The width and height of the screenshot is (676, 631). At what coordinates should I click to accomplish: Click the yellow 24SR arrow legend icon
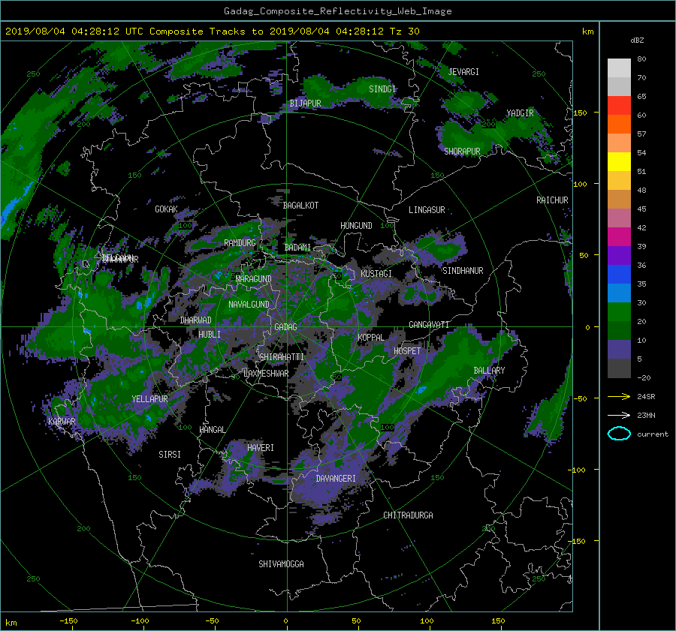[619, 396]
